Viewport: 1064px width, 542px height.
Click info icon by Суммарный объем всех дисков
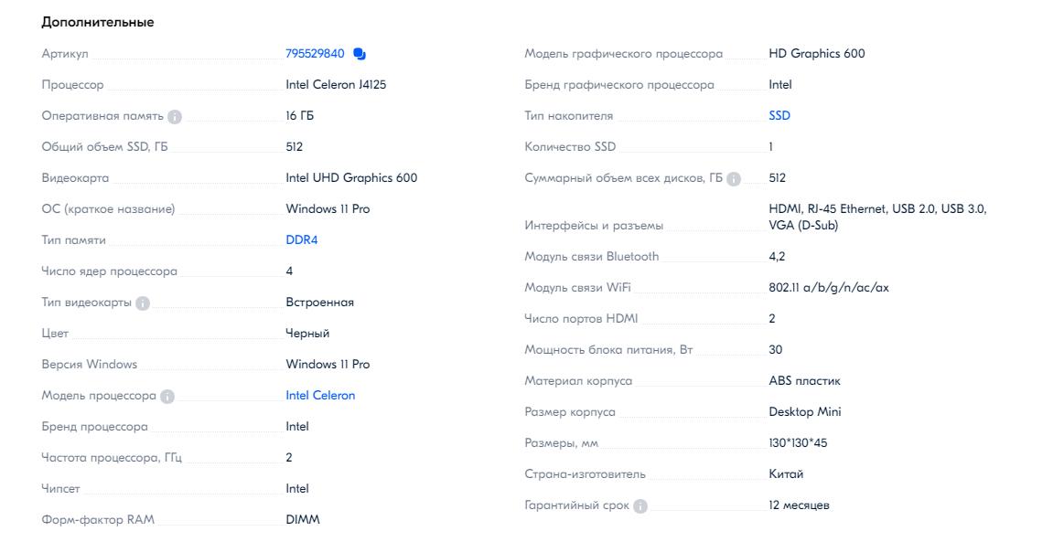734,179
